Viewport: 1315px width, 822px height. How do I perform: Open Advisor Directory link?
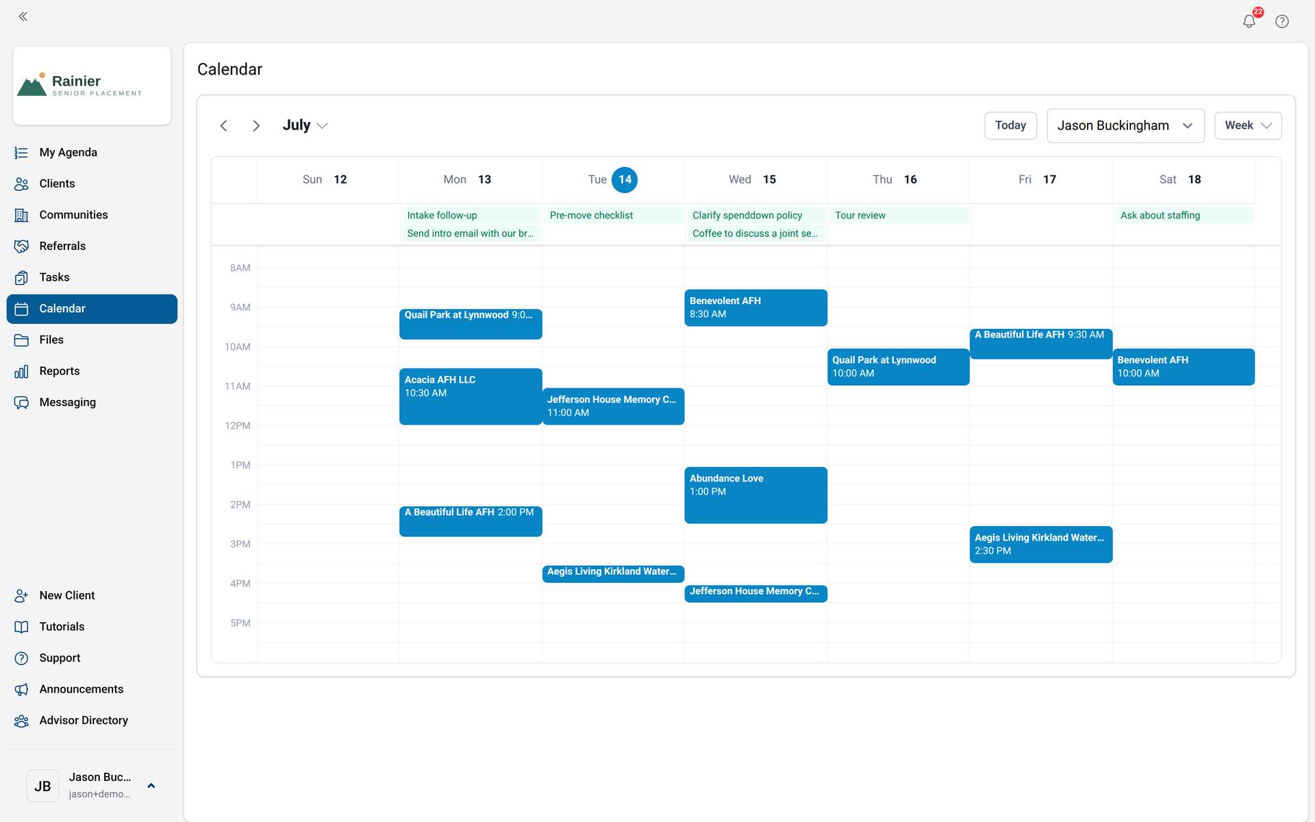(x=92, y=721)
